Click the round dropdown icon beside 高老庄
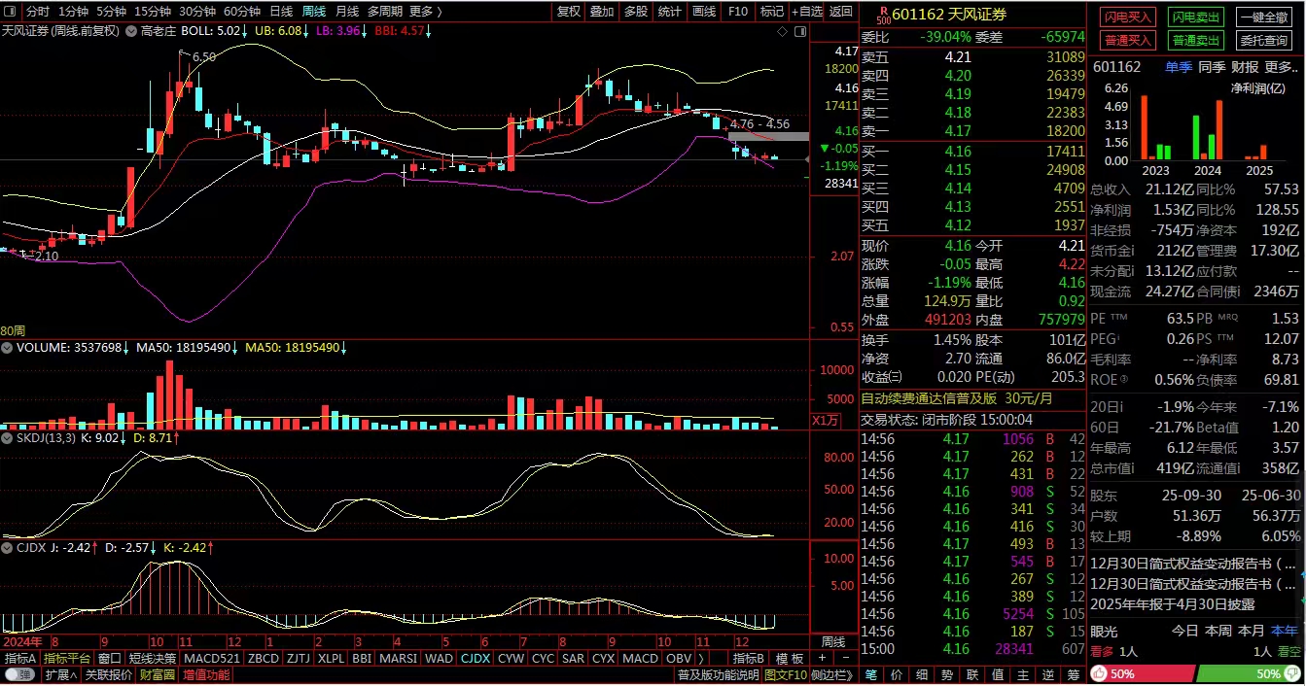1306x686 pixels. (131, 31)
